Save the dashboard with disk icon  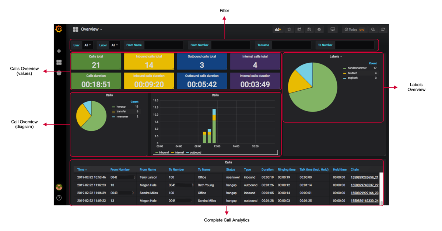tap(309, 29)
